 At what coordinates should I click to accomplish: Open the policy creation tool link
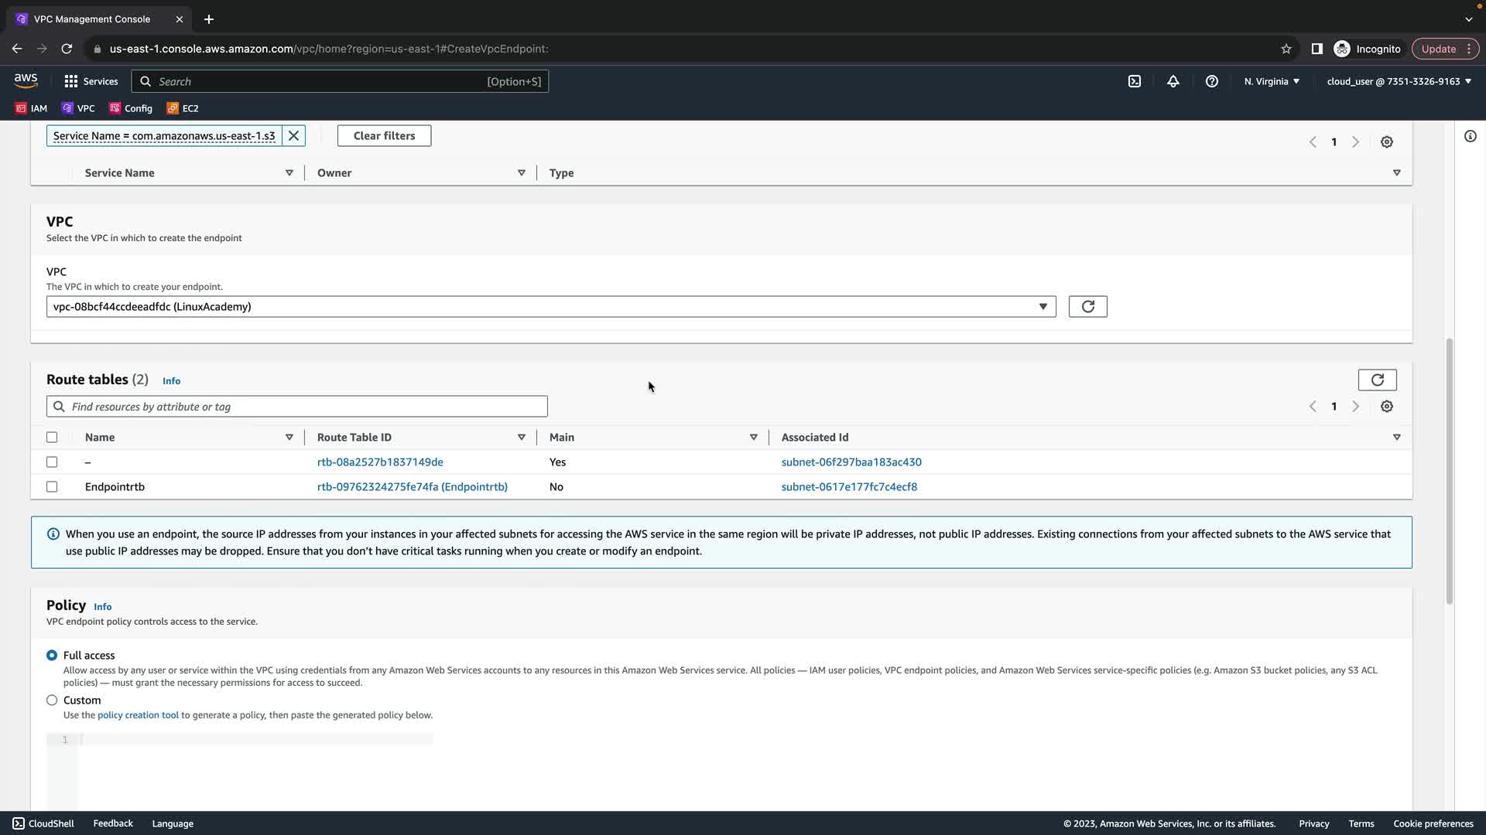(138, 715)
